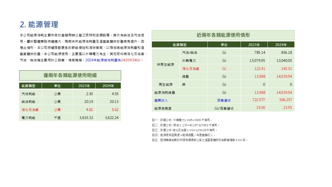Select footnote 註五 about 環境部 emission coefficients

(200, 140)
